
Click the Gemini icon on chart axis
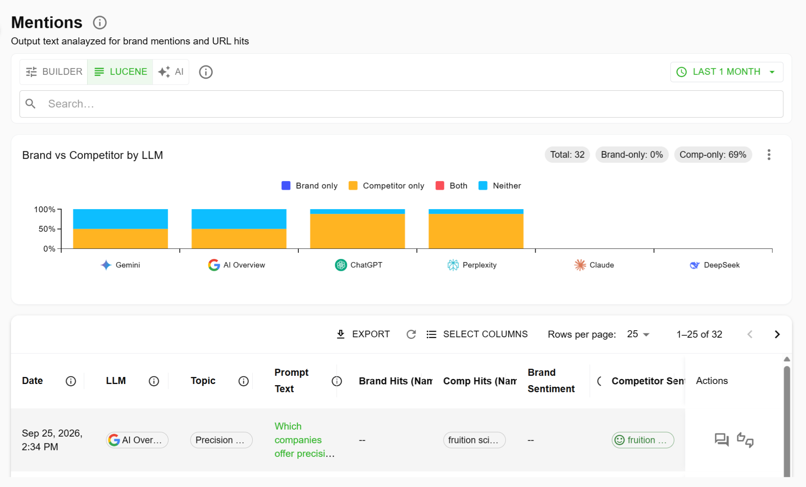click(106, 265)
